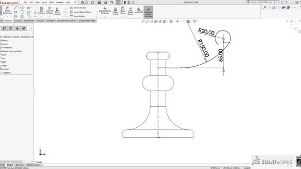Choose the sketch Text tool
This screenshot has height=169, width=301.
pos(35,12)
